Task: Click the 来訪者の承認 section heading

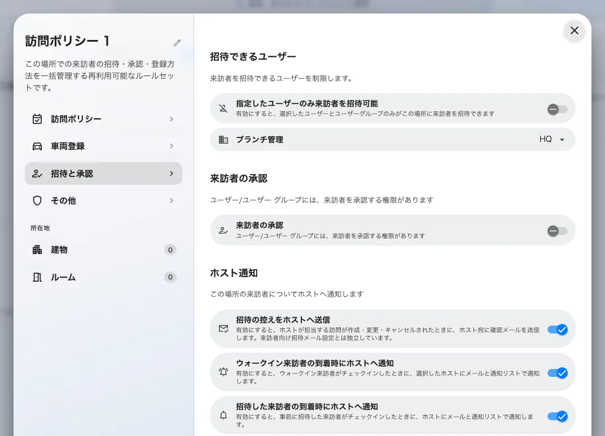Action: 239,179
